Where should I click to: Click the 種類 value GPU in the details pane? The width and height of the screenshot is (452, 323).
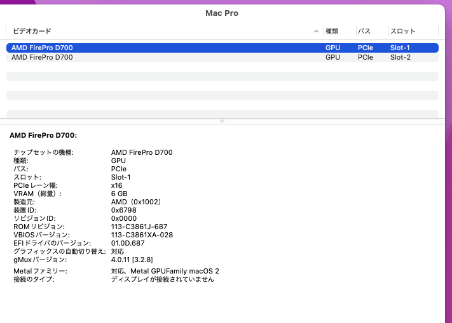pos(118,161)
